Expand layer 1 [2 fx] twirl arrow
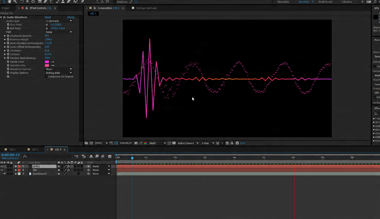 click(x=16, y=167)
